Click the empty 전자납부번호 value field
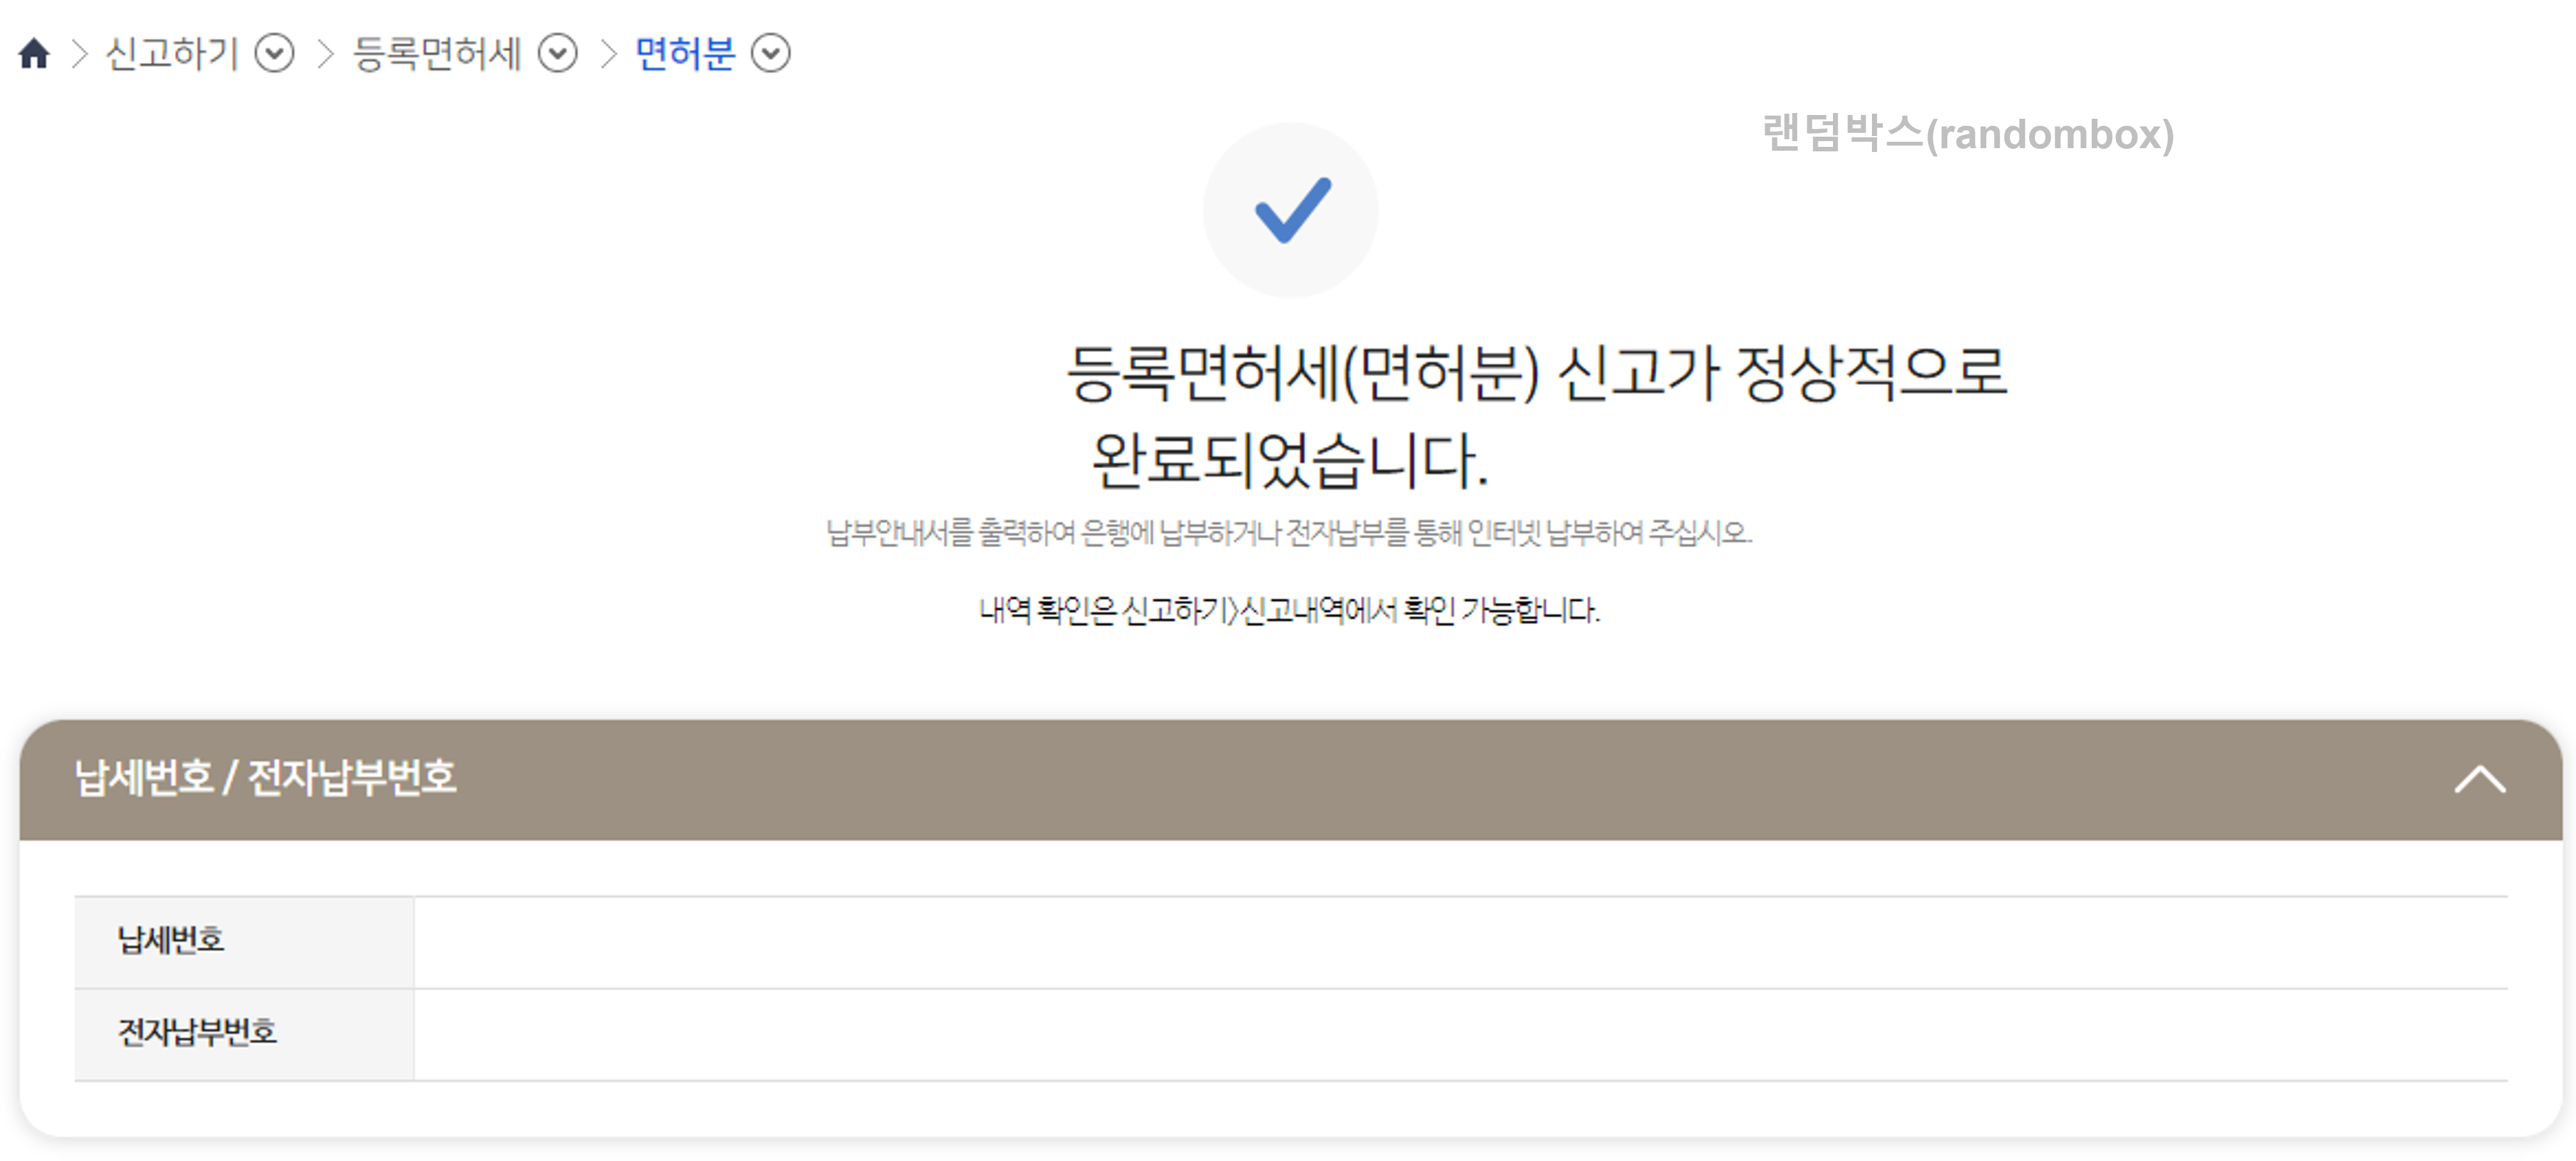The image size is (2576, 1161). 1400,1032
